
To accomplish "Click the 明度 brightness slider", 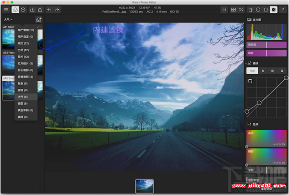I will (267, 53).
